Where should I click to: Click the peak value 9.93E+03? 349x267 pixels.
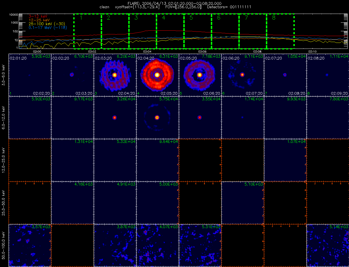pos(297,99)
